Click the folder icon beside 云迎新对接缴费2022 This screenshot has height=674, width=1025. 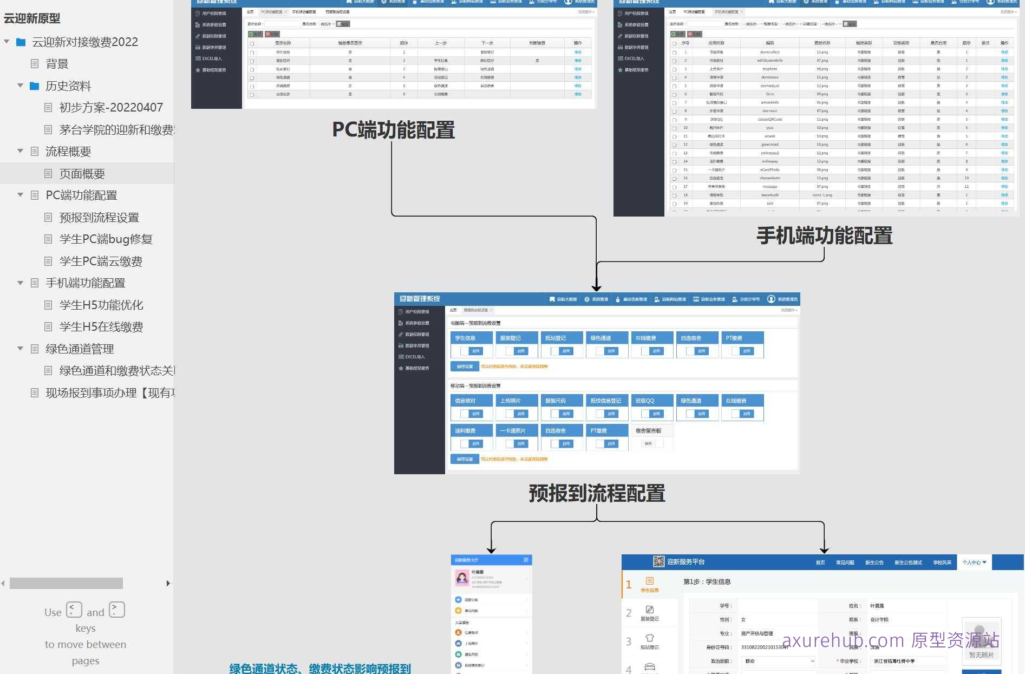21,42
